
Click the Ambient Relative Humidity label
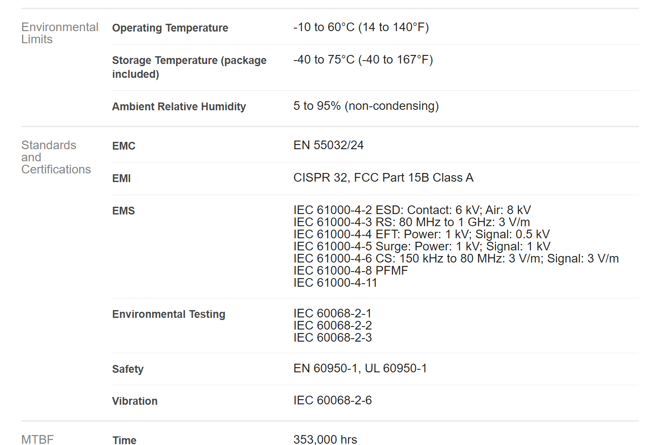pos(179,107)
